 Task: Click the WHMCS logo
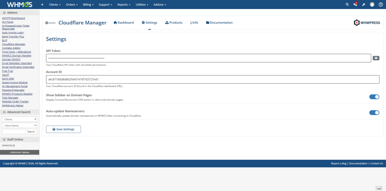click(x=20, y=5)
